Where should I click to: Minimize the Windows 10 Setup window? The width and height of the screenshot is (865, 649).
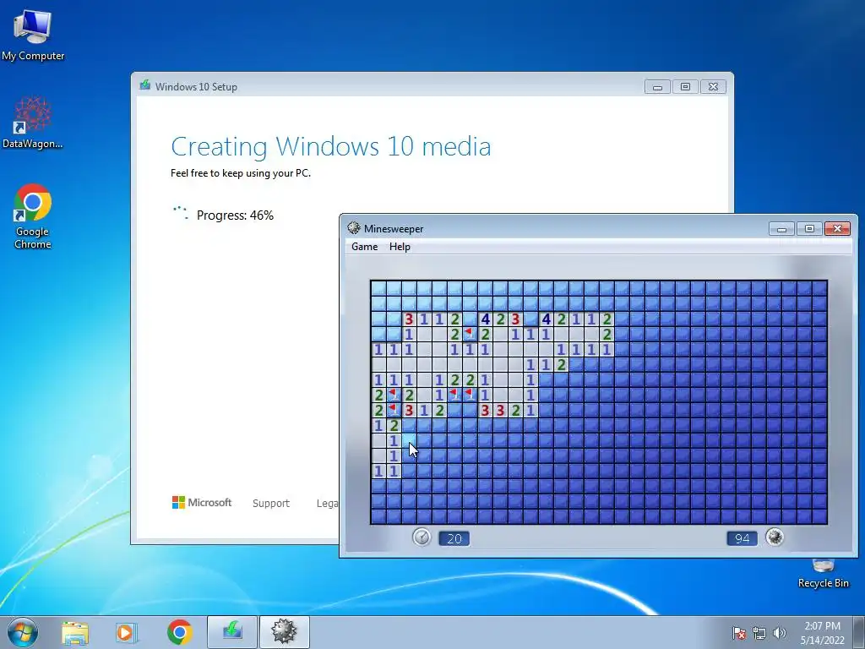[x=657, y=87]
